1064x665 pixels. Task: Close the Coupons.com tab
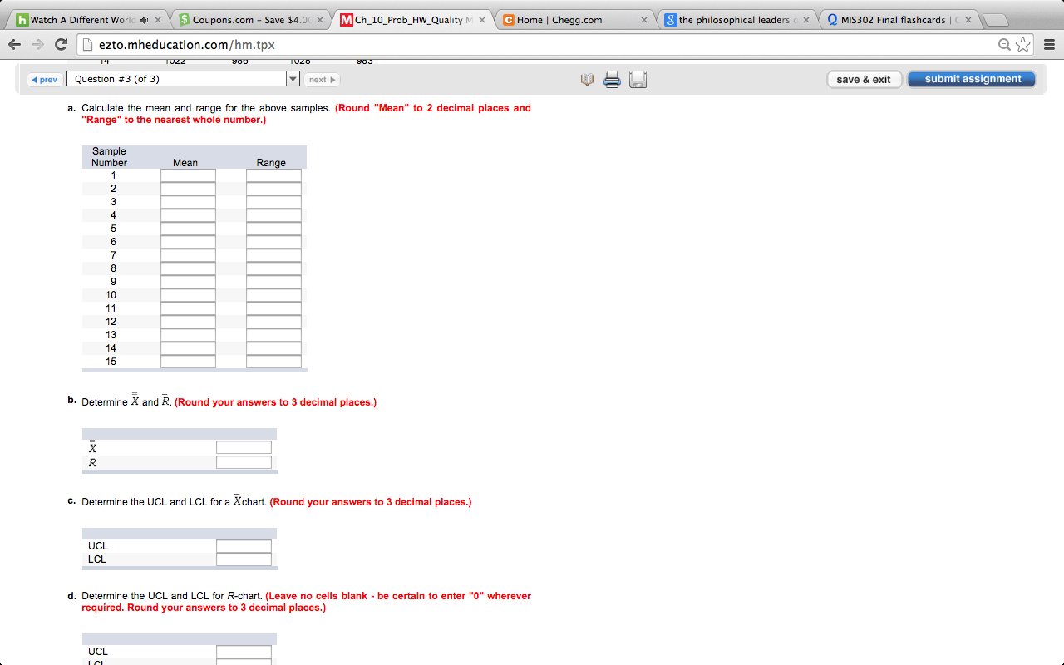[320, 20]
